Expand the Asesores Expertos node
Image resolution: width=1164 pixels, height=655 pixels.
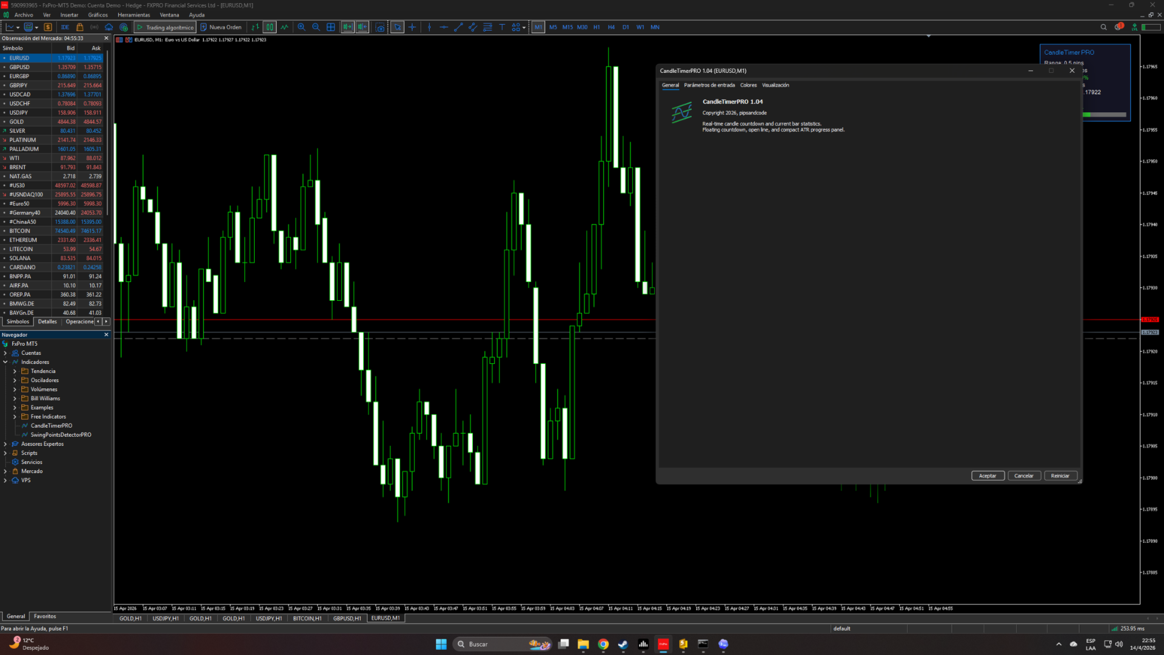point(5,444)
